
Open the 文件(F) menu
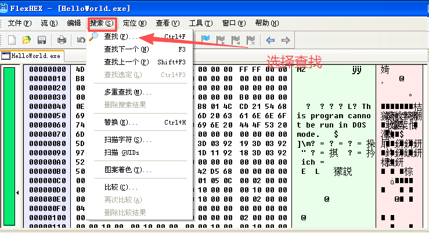pos(20,23)
